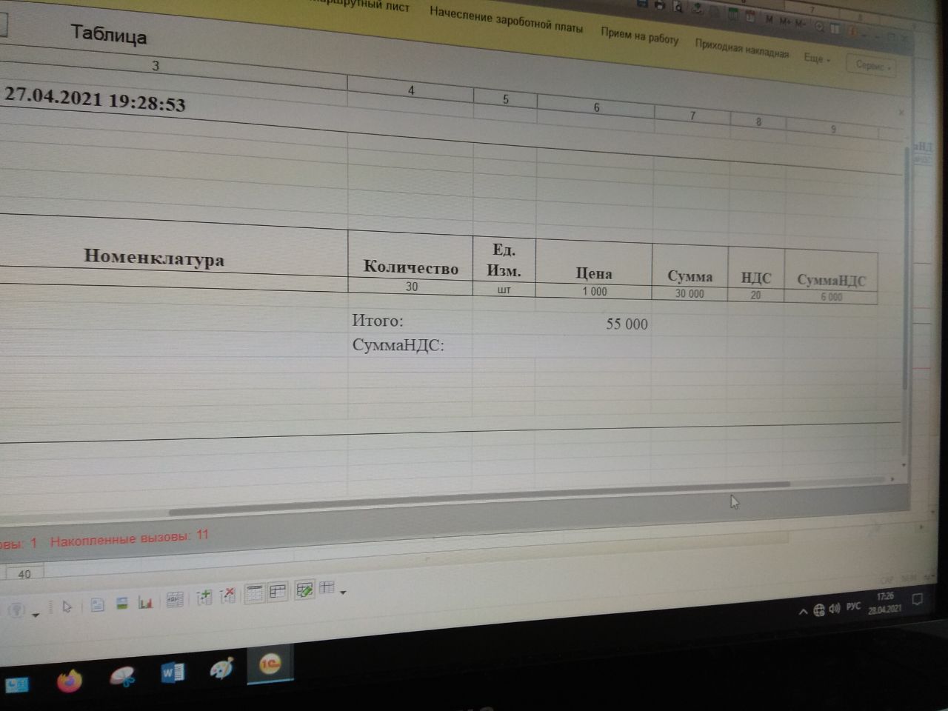Click the printer icon in title toolbar

point(659,5)
